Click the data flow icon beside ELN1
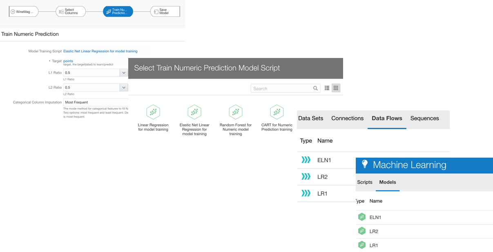 306,160
